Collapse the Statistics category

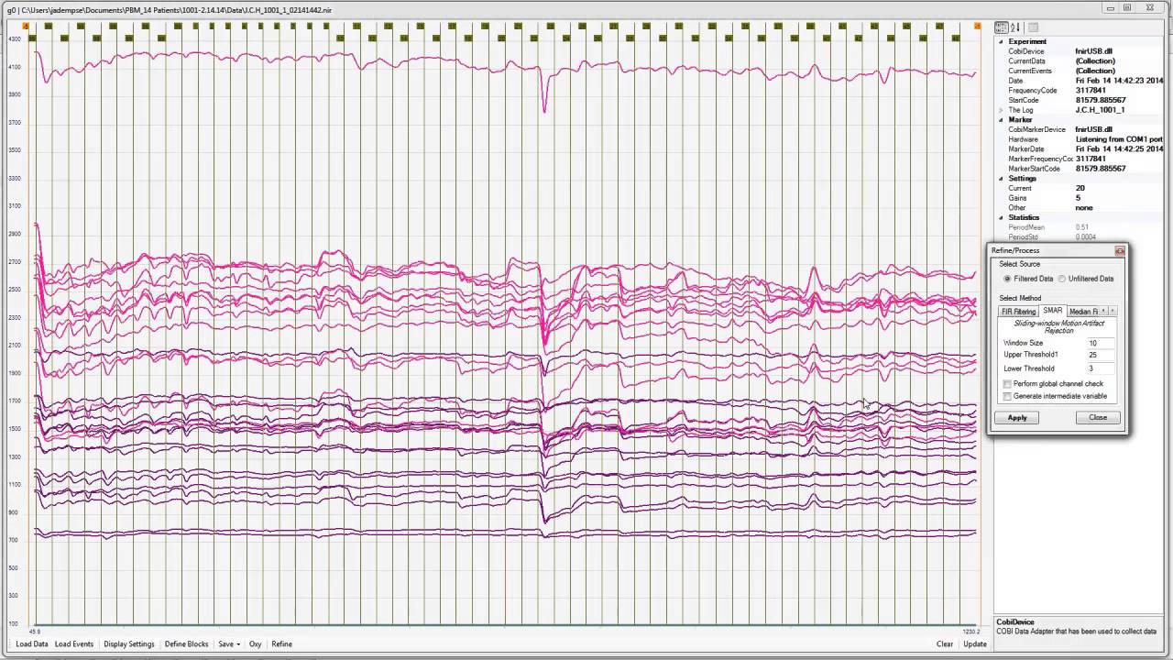click(1001, 218)
